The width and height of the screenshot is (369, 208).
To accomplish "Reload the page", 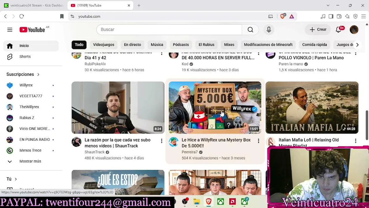I will [x=22, y=16].
